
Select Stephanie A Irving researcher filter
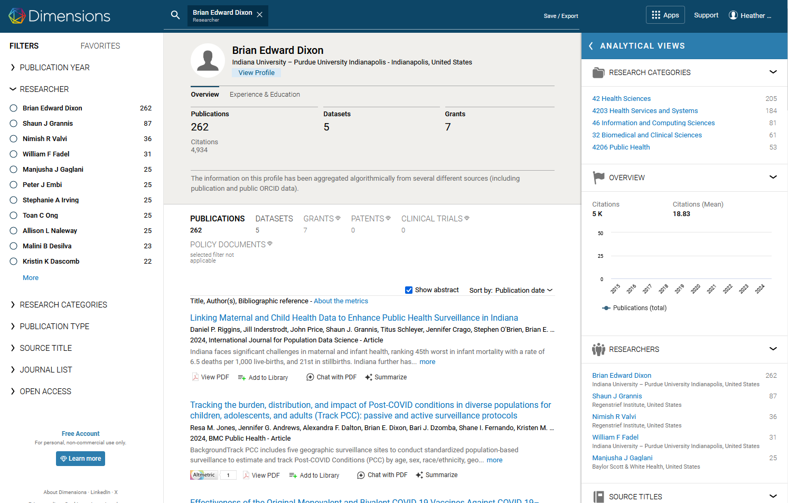coord(14,200)
